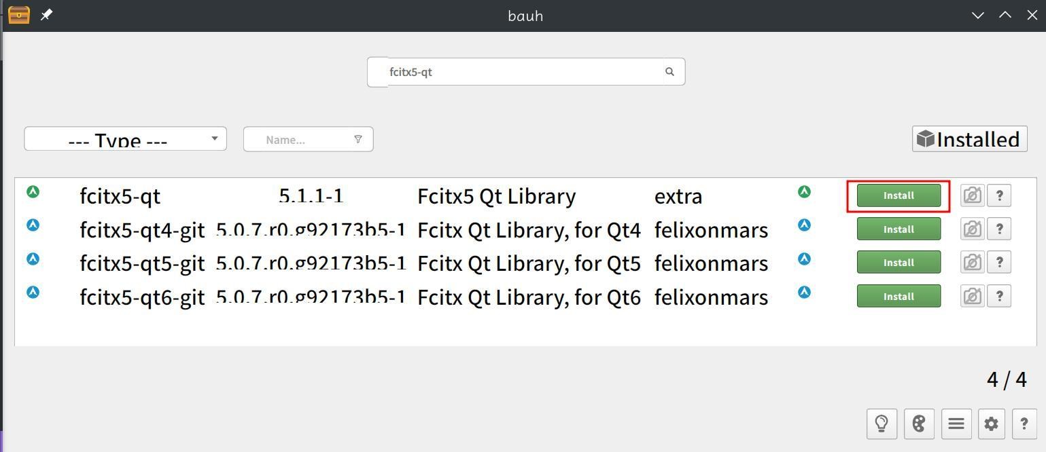
Task: Show info for the fcitx5-qt6-git package
Action: pyautogui.click(x=998, y=296)
